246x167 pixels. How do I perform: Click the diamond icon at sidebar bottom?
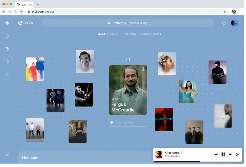[7, 154]
